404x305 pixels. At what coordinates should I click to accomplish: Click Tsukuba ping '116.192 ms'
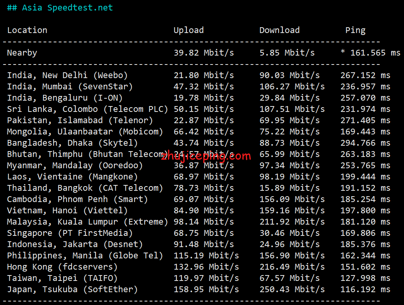pos(366,289)
